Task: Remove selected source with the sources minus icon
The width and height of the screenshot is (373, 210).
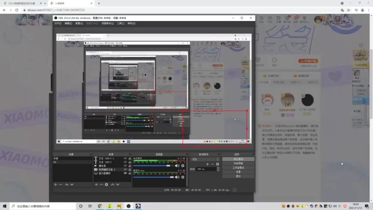Action: pyautogui.click(x=101, y=184)
